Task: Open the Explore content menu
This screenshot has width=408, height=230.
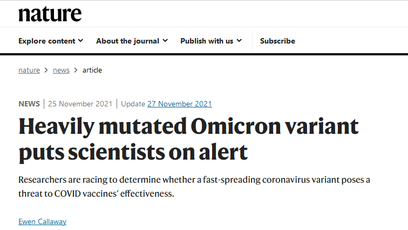Action: tap(51, 41)
